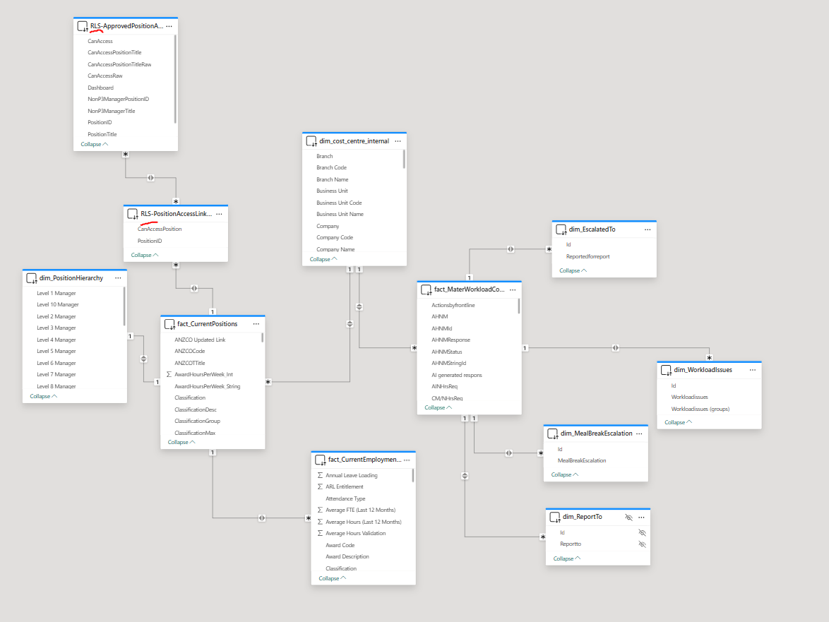Select the AHNMResponse field
829x622 pixels.
[x=451, y=340]
